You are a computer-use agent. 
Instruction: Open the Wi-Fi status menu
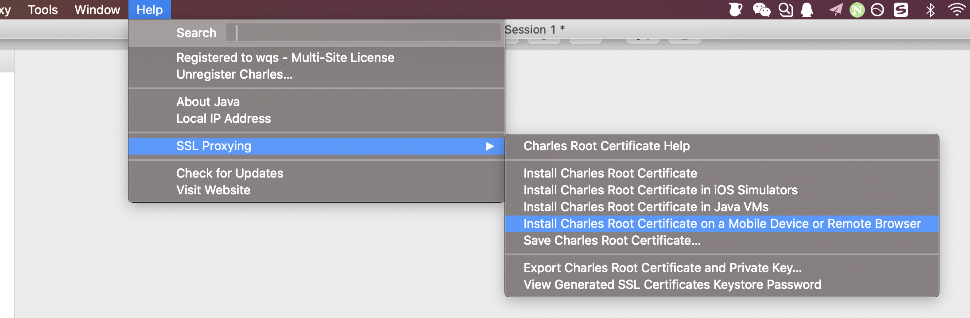[x=957, y=10]
